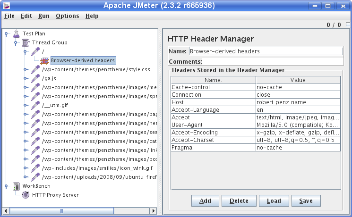Click the JMeter application icon in title bar
The width and height of the screenshot is (352, 217).
coord(7,6)
